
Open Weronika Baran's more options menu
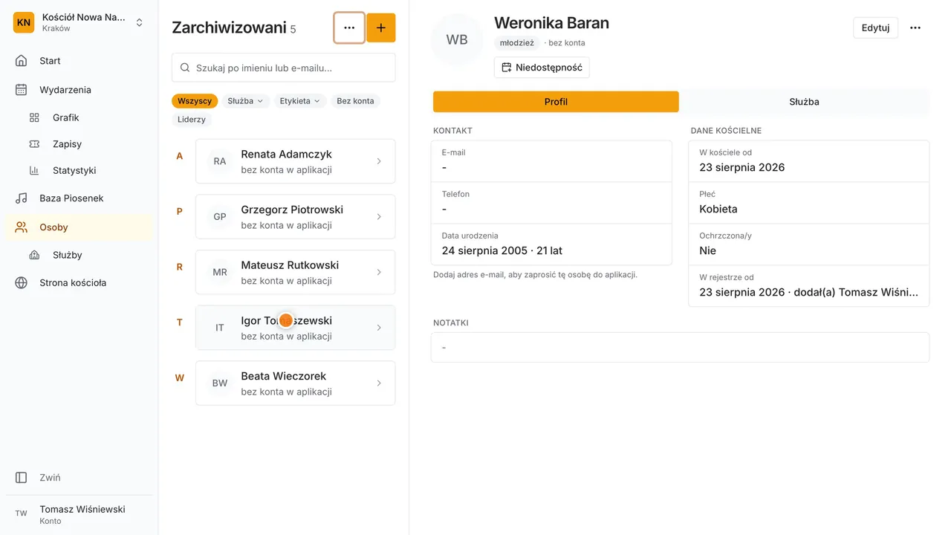point(915,27)
